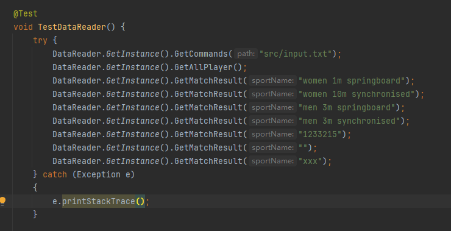451x231 pixels.
Task: Click the try keyword
Action: click(40, 40)
